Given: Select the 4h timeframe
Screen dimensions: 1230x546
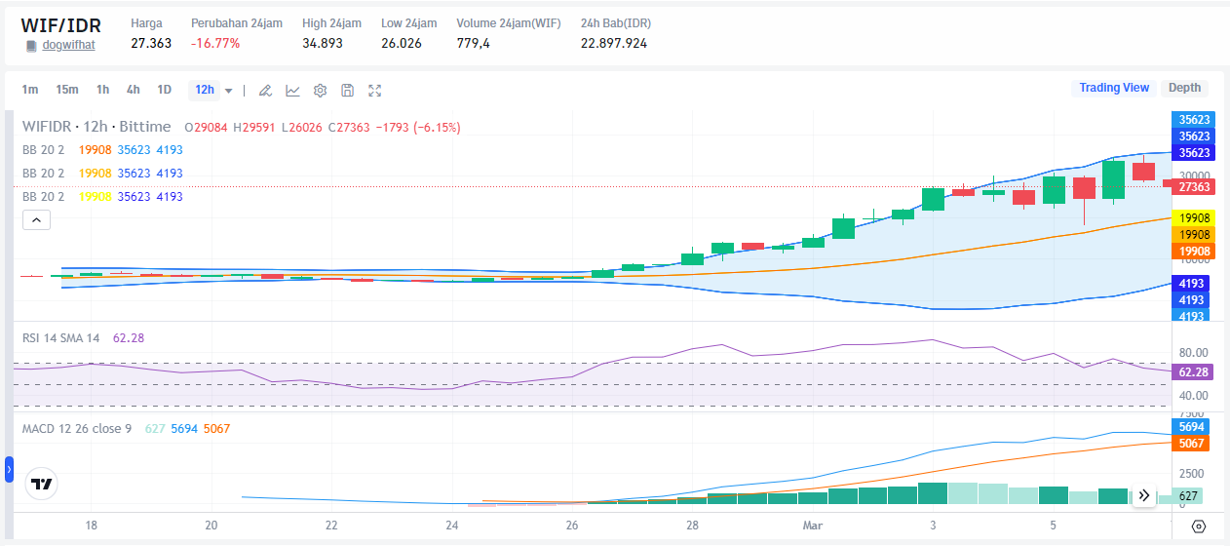Looking at the screenshot, I should [133, 90].
